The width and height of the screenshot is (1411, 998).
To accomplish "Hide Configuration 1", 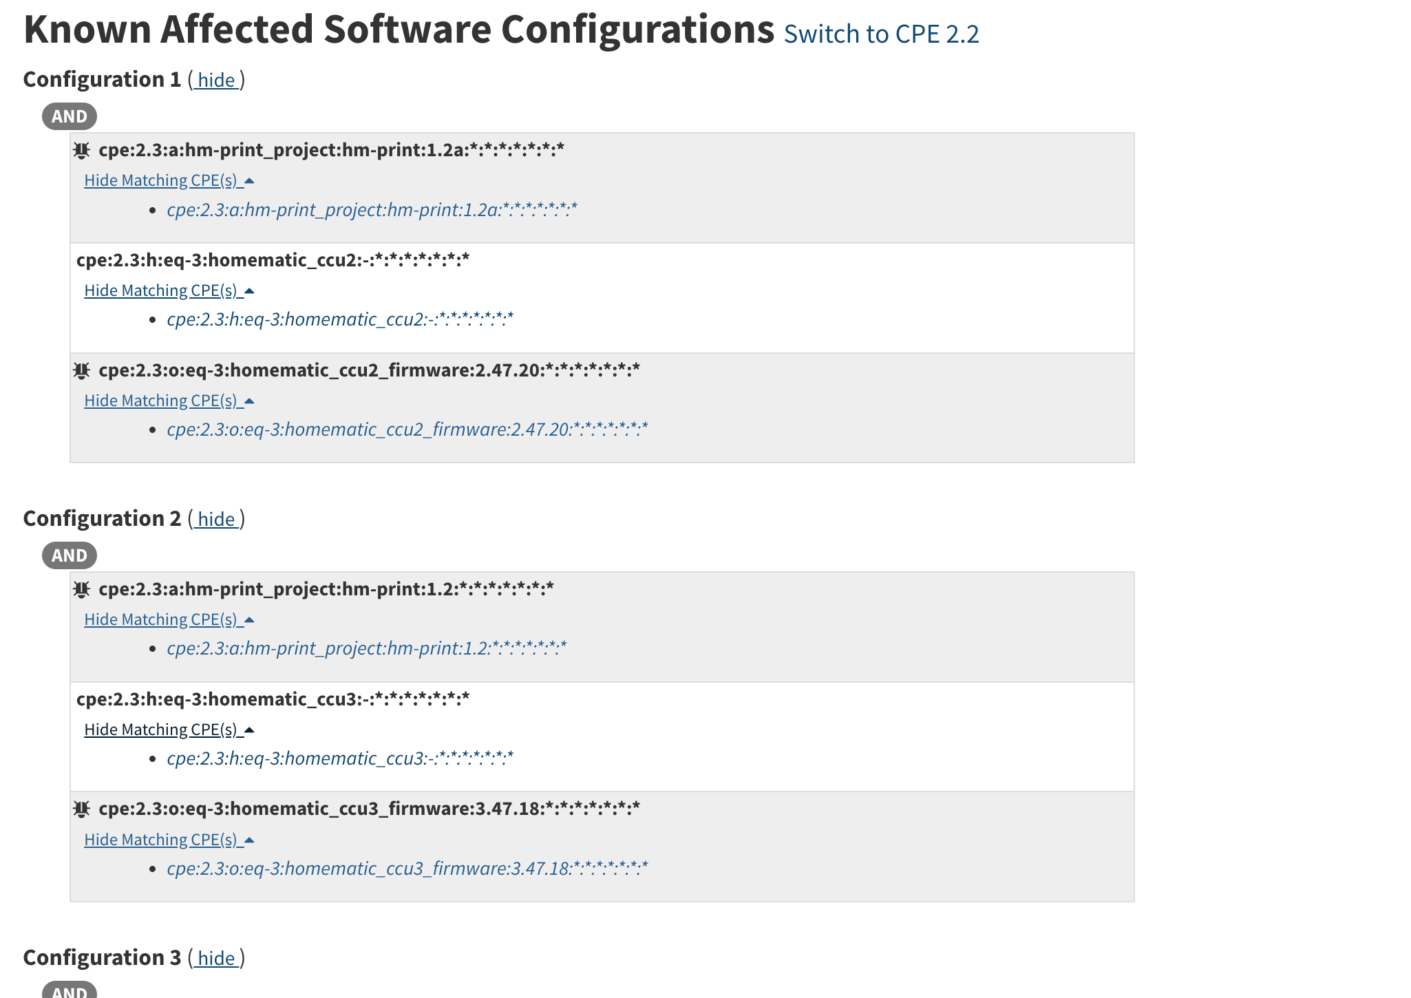I will pyautogui.click(x=216, y=81).
